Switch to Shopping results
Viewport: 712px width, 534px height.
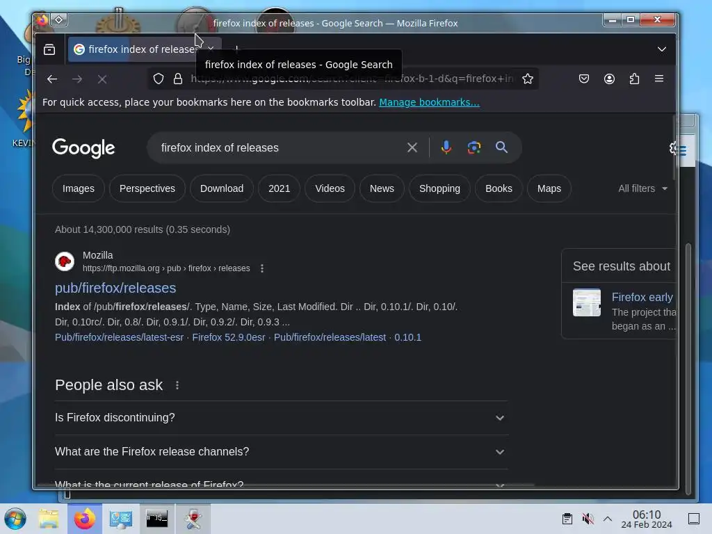click(439, 188)
